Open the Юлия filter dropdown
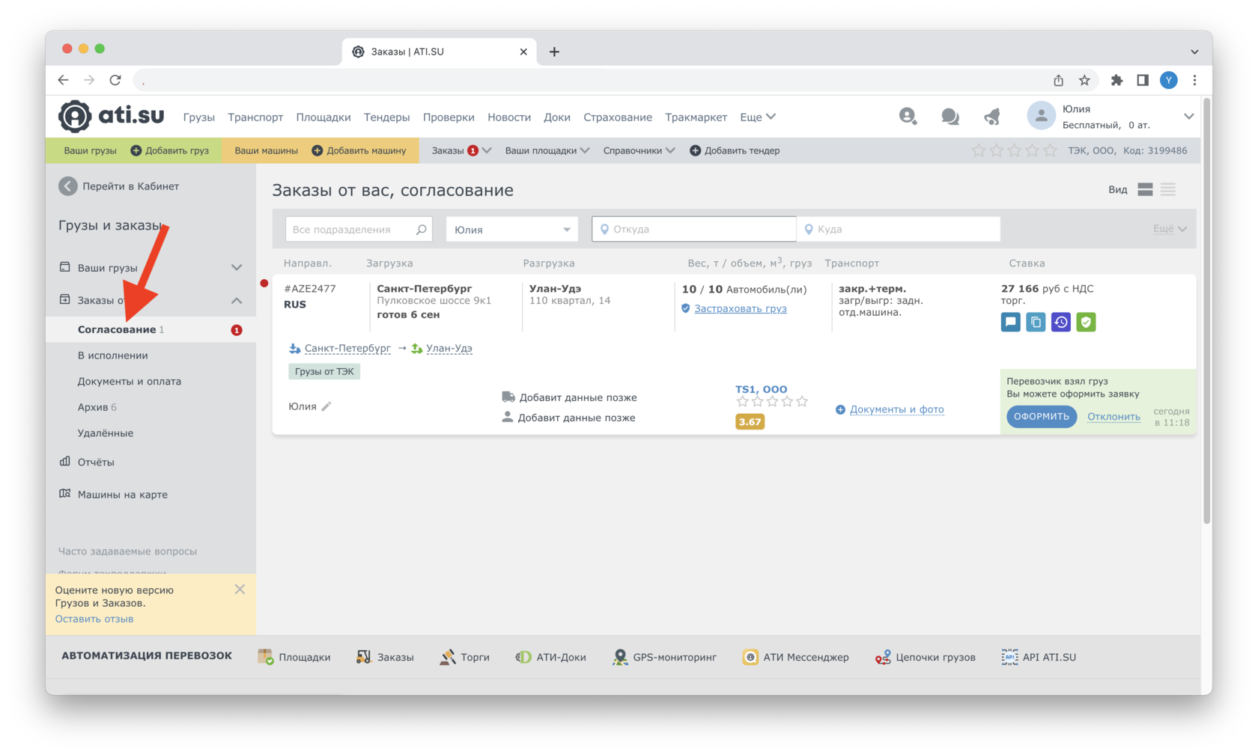Screen dimensions: 1258x755 coord(512,230)
